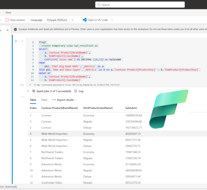The width and height of the screenshot is (207, 190).
Task: Select value 269208240.65
Action: [134, 170]
